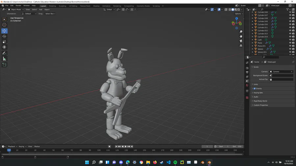Clear the Camera field with X
Viewport: 296px width, 166px height.
tap(292, 72)
